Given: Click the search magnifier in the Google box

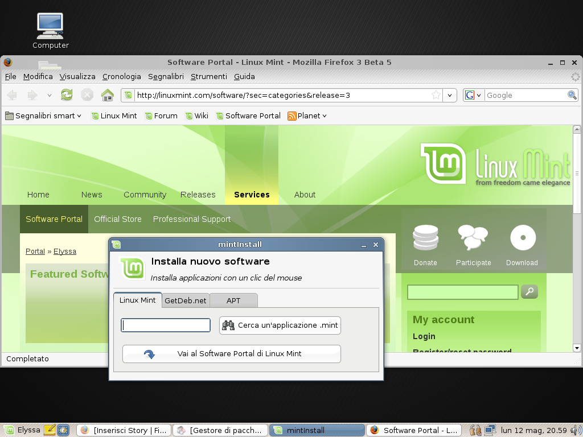Looking at the screenshot, I should [x=572, y=95].
